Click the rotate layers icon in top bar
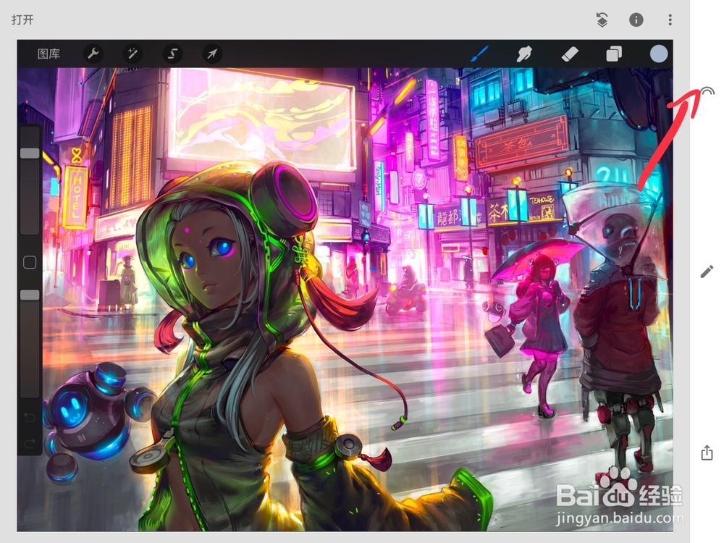 (x=602, y=20)
